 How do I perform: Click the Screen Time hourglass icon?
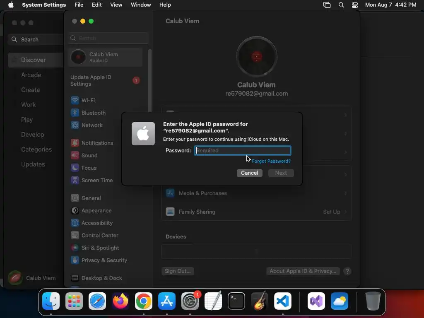coord(75,180)
